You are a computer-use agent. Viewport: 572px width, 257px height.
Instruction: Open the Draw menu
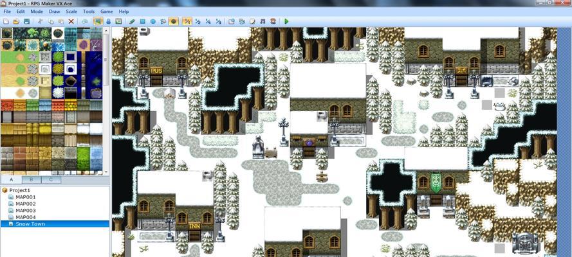click(54, 12)
